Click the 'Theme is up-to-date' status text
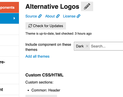123x97 pixels. click(x=58, y=34)
